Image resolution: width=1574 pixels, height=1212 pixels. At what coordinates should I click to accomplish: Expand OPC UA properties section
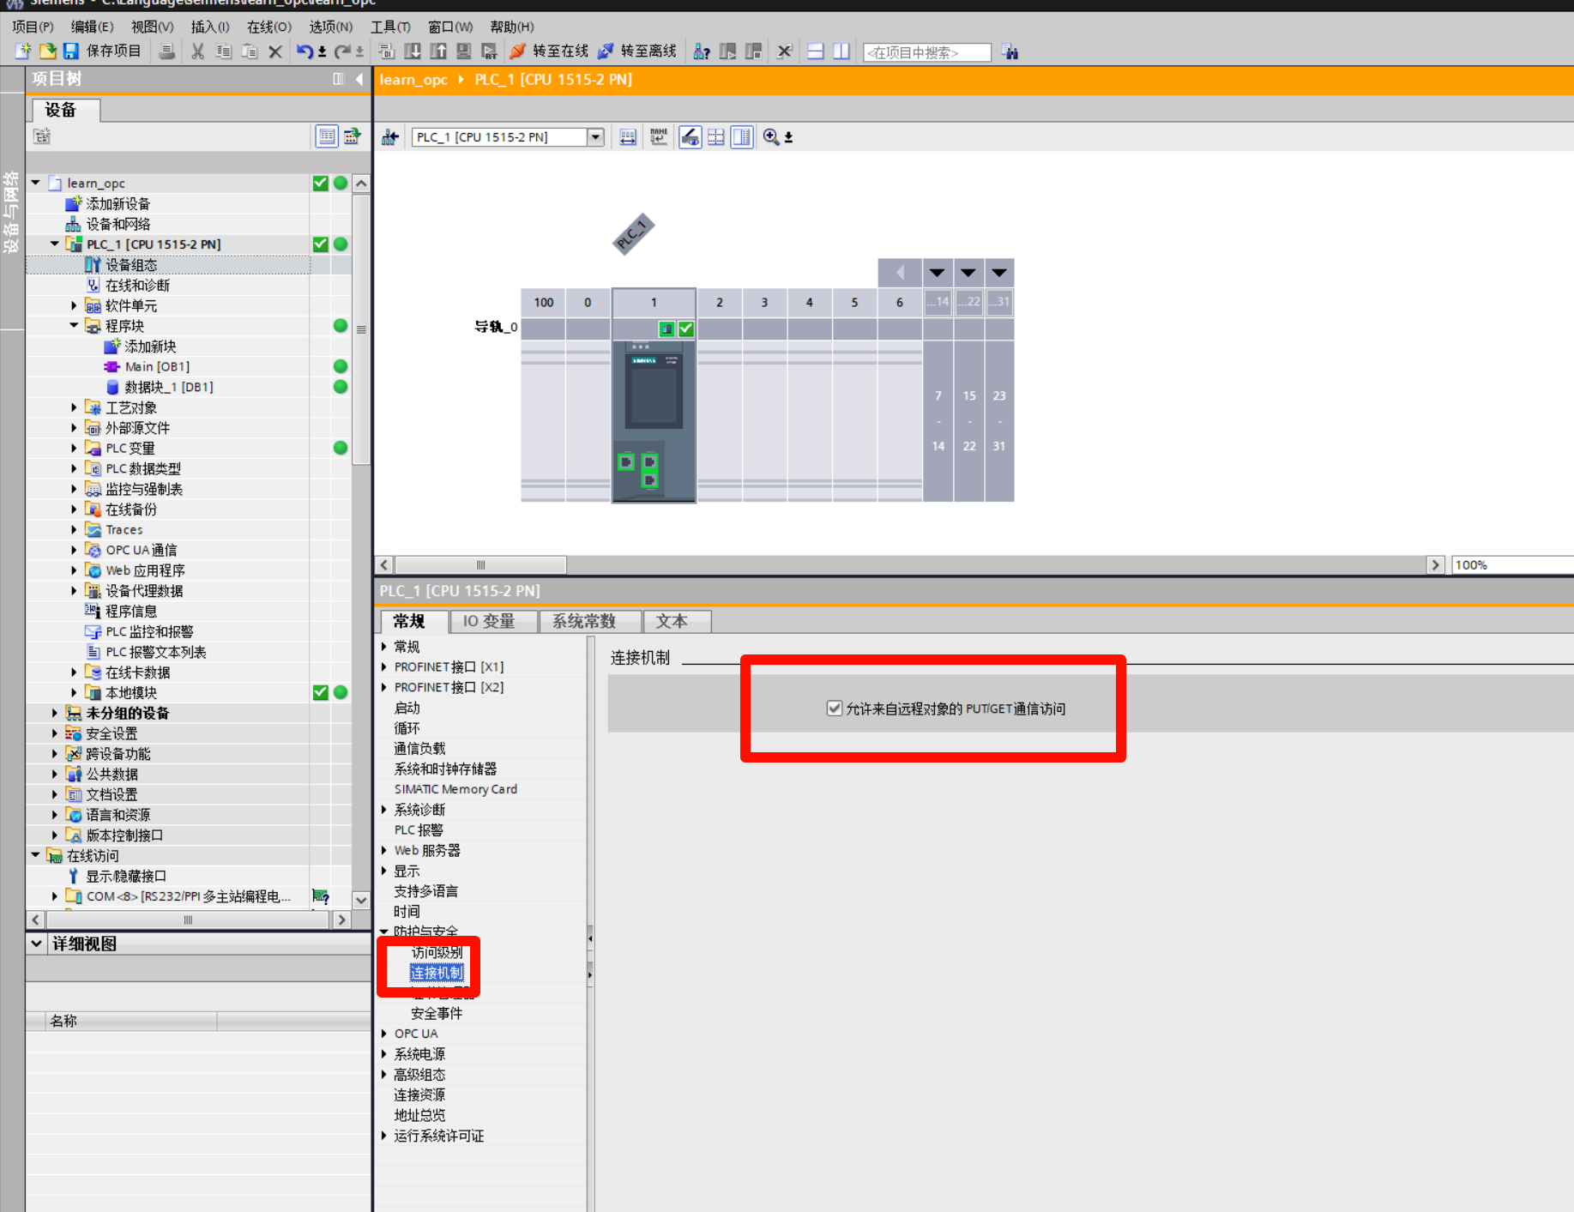(384, 1034)
